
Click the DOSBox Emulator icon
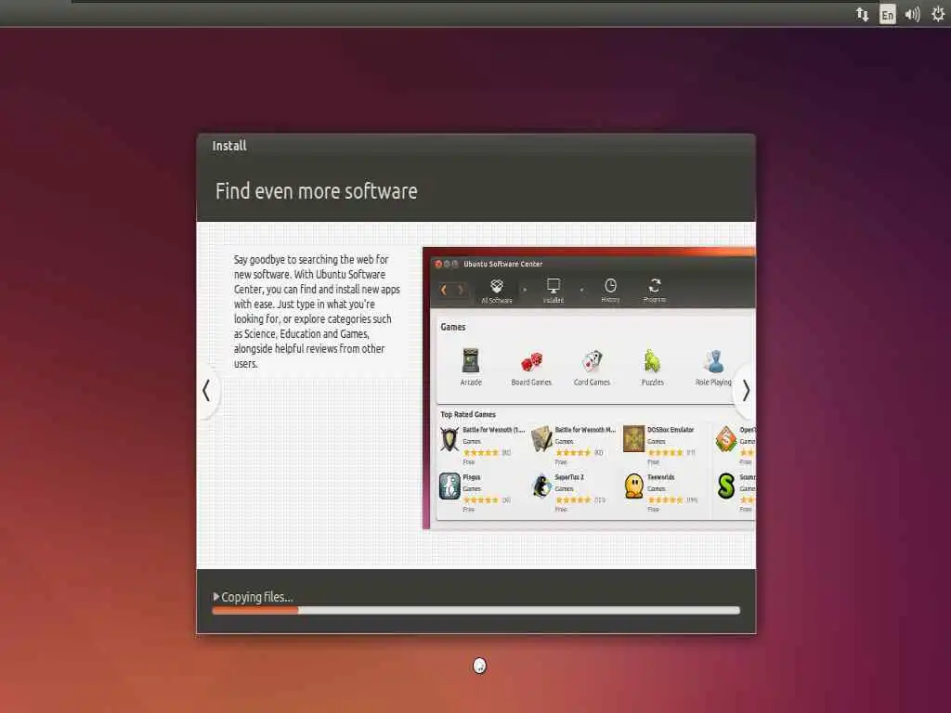[633, 439]
